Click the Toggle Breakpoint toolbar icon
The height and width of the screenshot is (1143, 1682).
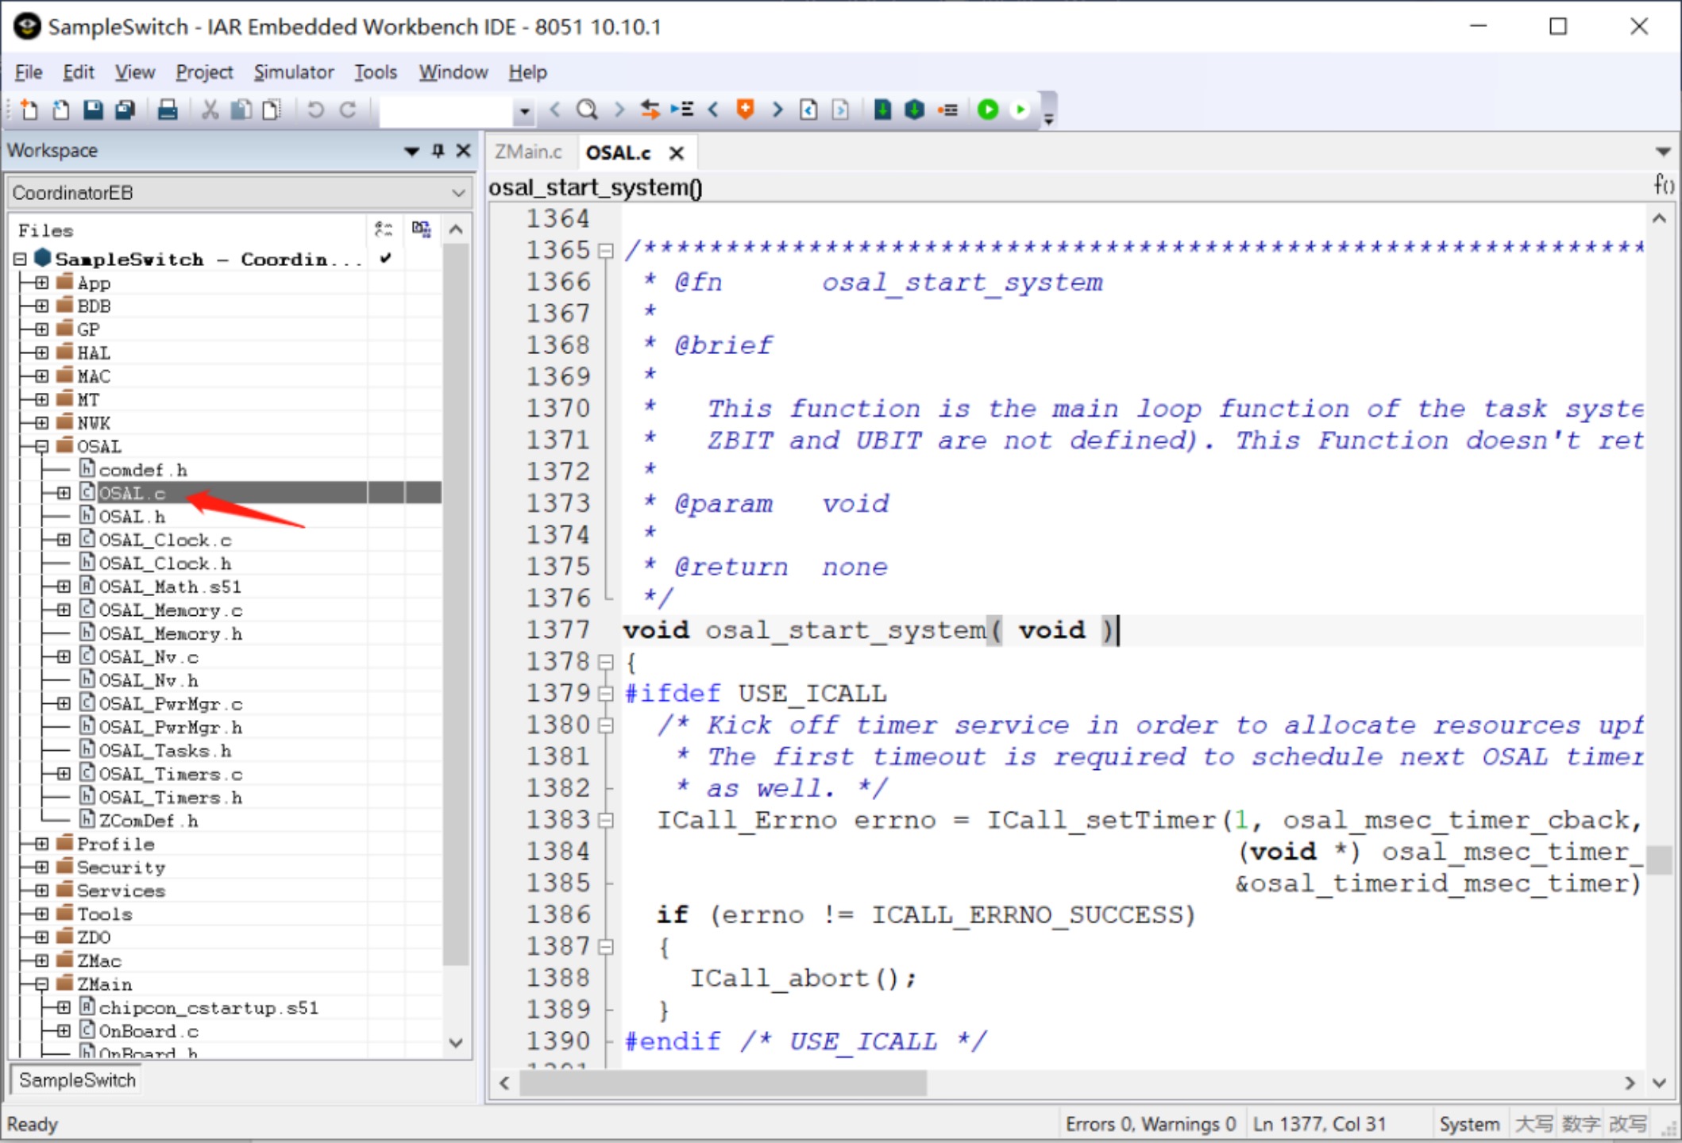point(947,110)
